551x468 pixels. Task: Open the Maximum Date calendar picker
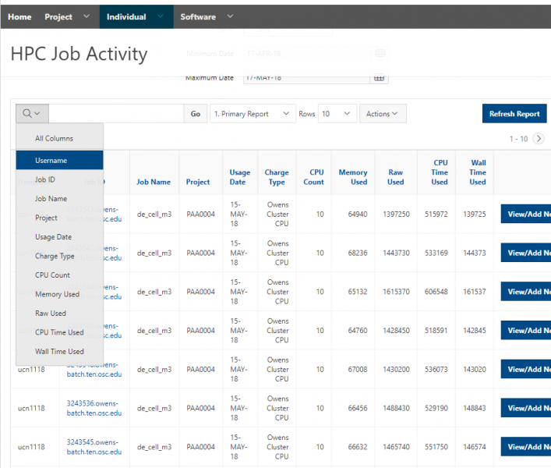380,78
